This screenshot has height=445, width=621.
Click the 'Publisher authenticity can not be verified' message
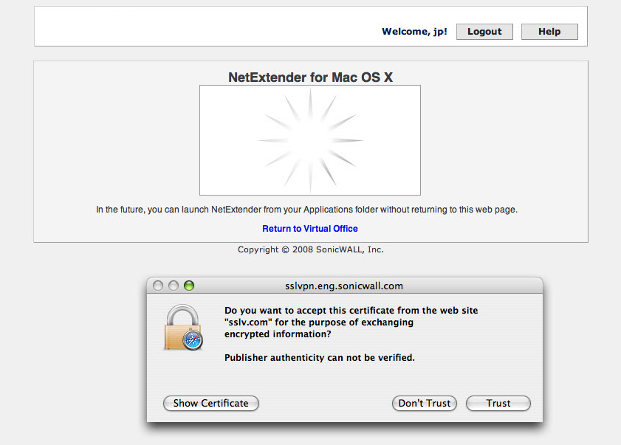pyautogui.click(x=320, y=357)
